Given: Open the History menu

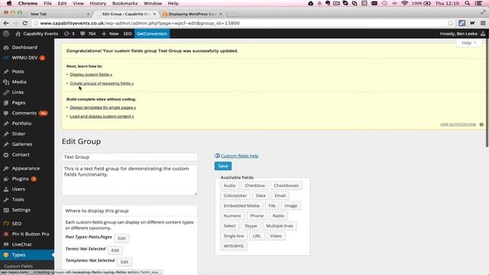Looking at the screenshot, I should tap(98, 3).
